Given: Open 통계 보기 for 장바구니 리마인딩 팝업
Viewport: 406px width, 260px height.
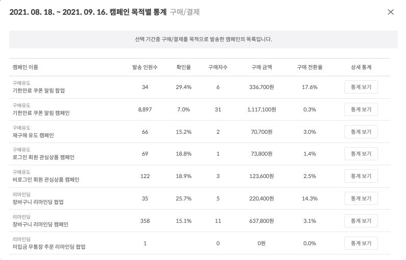Looking at the screenshot, I should tap(361, 198).
